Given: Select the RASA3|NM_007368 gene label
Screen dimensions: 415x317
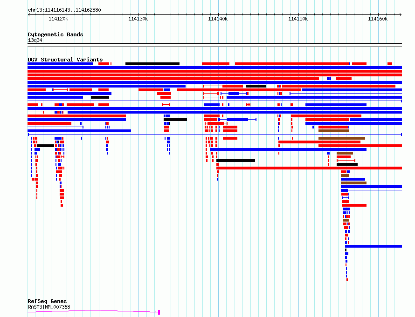Looking at the screenshot, I should pyautogui.click(x=49, y=307).
